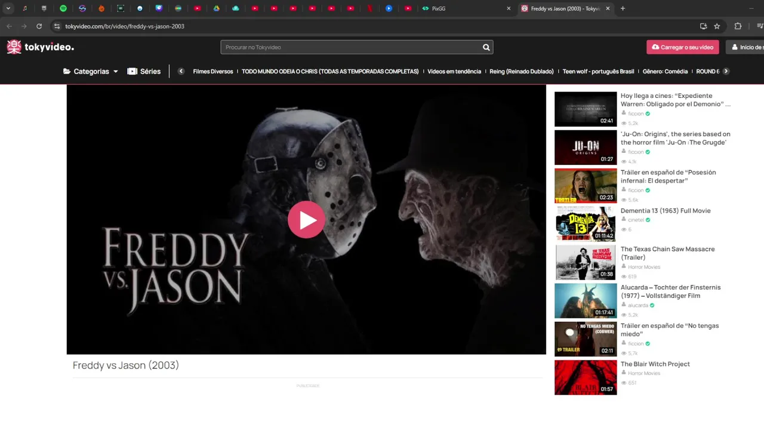Image resolution: width=764 pixels, height=430 pixels.
Task: Open Dementia 13 thumbnail
Action: click(586, 224)
